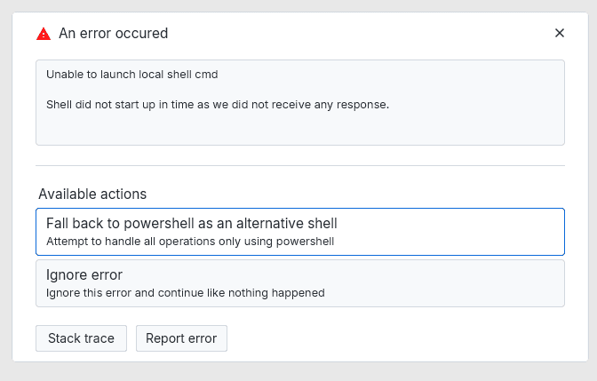Click the 'Available actions' heading
This screenshot has width=597, height=381.
click(x=92, y=194)
